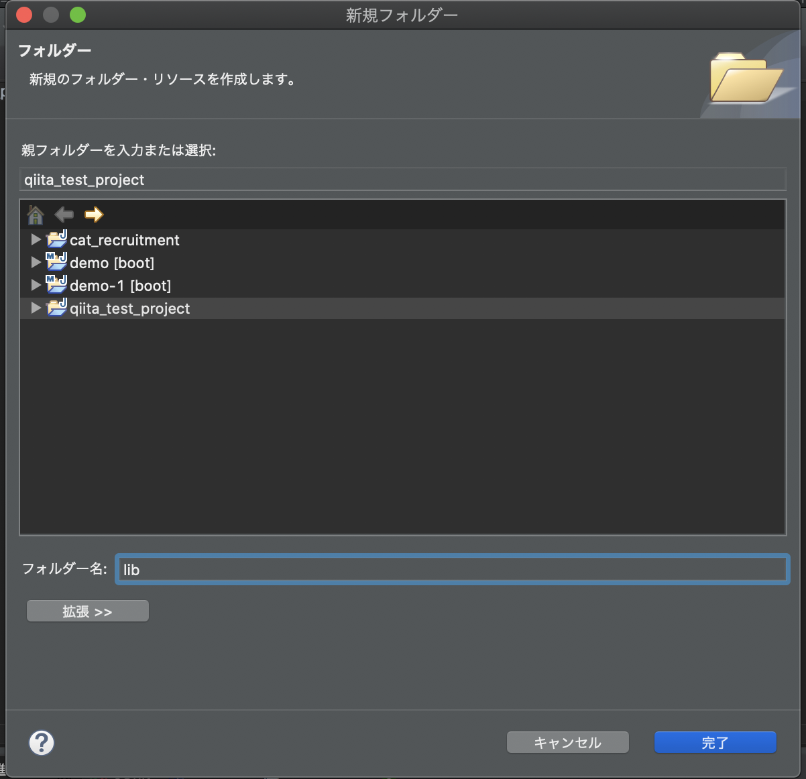Click the Java project icon beside cat_recruitment
Image resolution: width=806 pixels, height=779 pixels.
pos(56,239)
